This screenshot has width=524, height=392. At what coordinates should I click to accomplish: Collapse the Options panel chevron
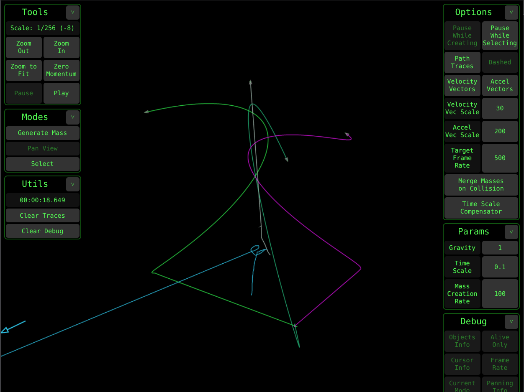[511, 13]
